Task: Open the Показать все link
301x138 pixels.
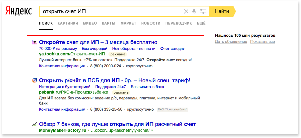Action: [263, 42]
